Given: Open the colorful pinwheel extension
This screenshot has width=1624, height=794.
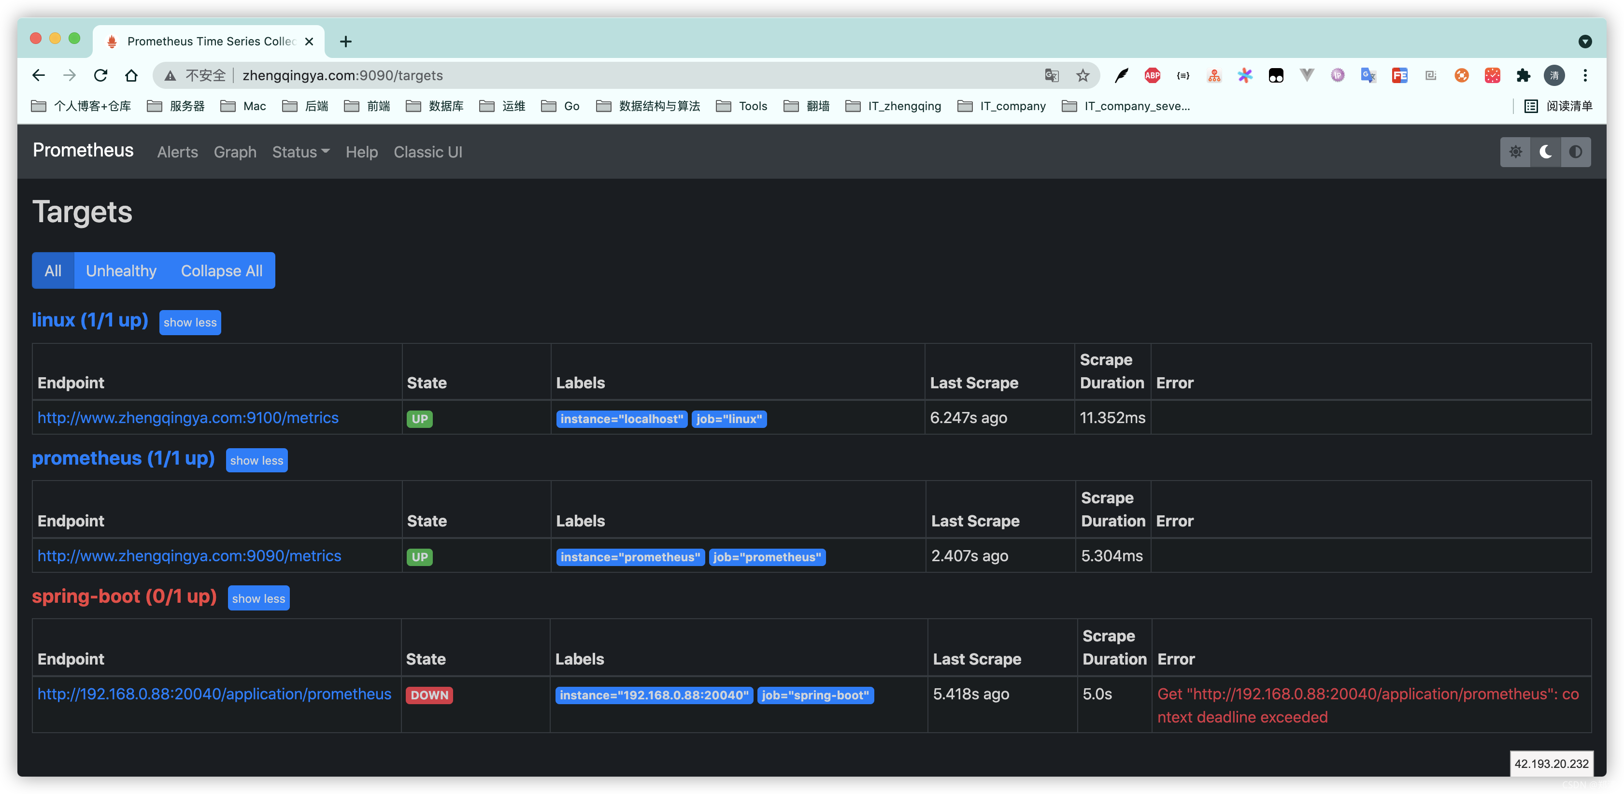Looking at the screenshot, I should [1244, 76].
